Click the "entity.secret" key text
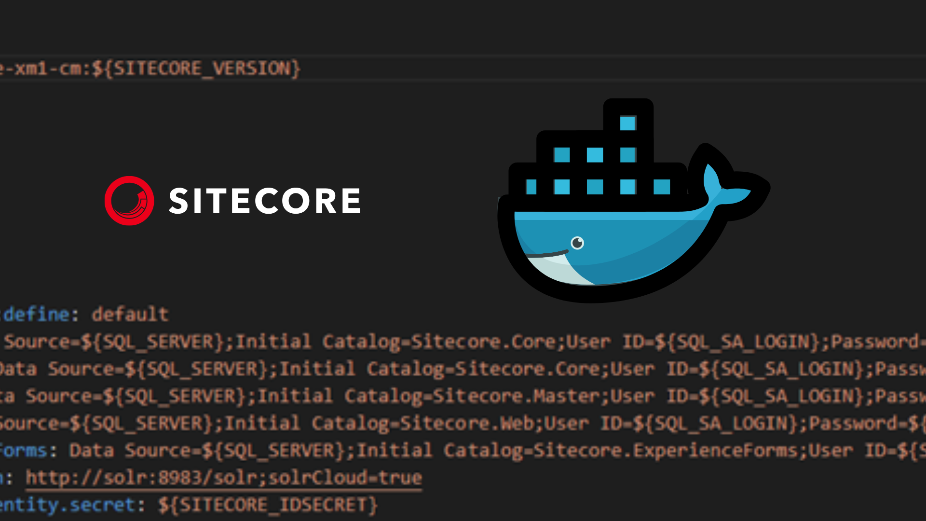 68,505
